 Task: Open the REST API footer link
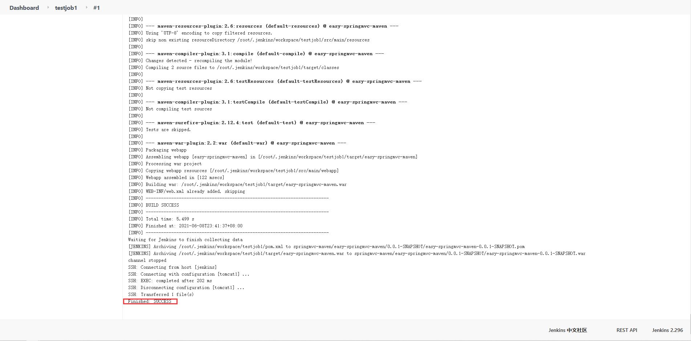[x=627, y=330]
